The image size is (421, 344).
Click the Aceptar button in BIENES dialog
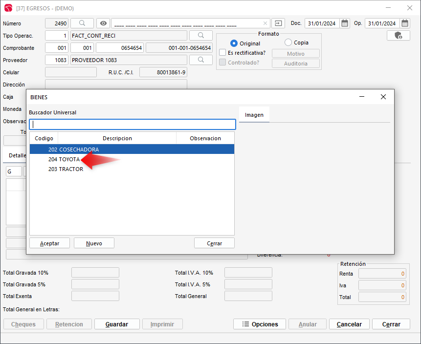pos(49,243)
